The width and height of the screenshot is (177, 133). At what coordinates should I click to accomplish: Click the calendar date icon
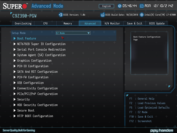[x=142, y=6]
